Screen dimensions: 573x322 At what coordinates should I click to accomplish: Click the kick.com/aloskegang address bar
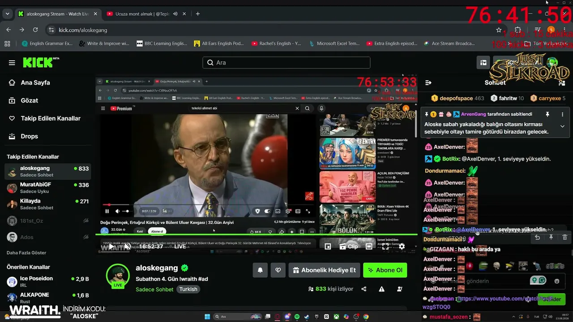point(273,30)
